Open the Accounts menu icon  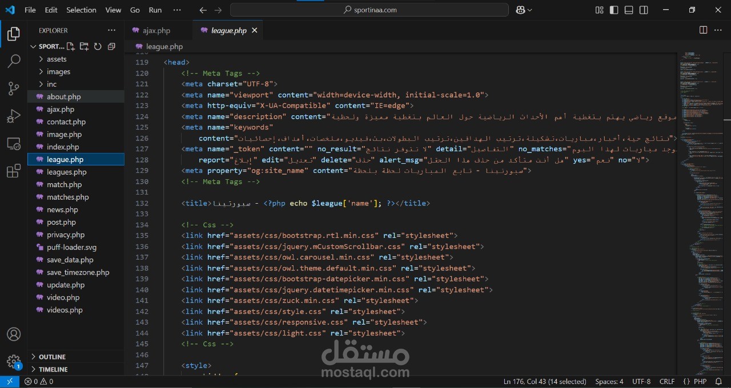(x=13, y=334)
